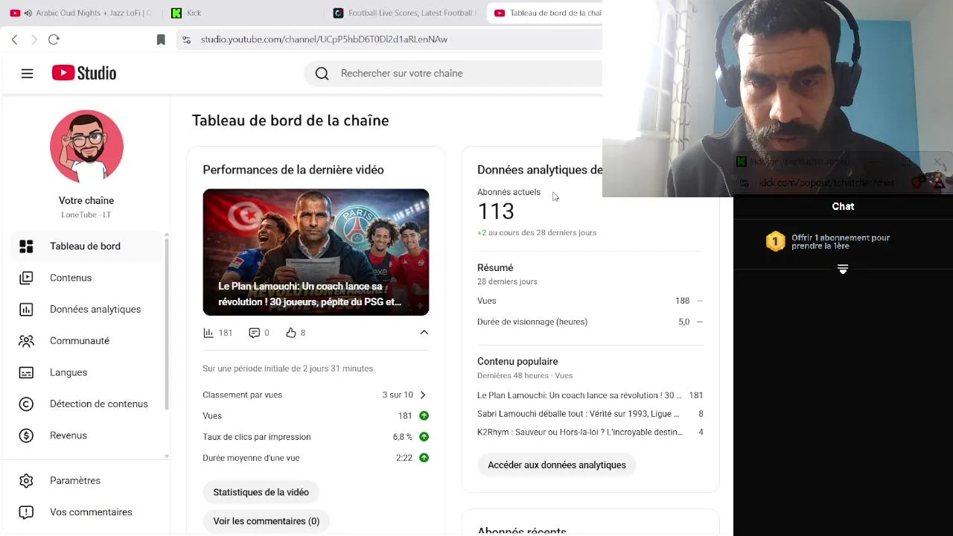Click 'Statistiques de la vidéo' button
Image resolution: width=953 pixels, height=536 pixels.
pyautogui.click(x=261, y=492)
